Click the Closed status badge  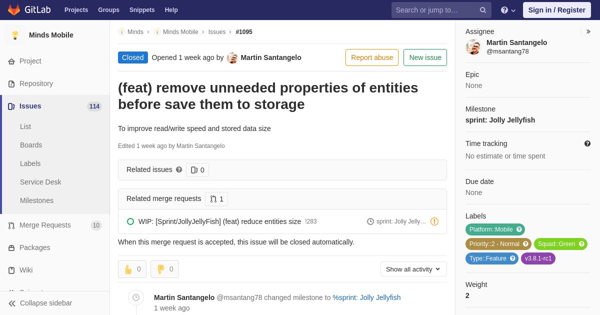[x=133, y=57]
